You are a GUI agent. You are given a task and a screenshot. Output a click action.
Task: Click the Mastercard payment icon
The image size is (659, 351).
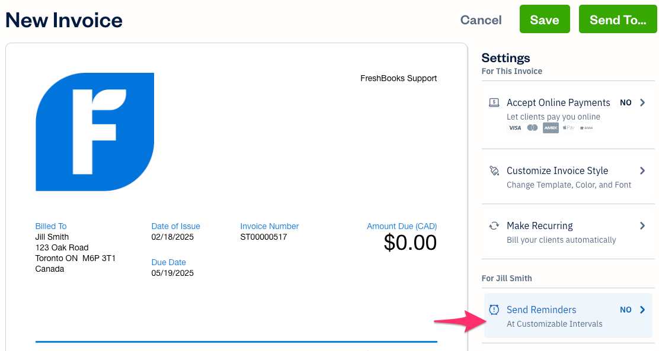pyautogui.click(x=533, y=128)
